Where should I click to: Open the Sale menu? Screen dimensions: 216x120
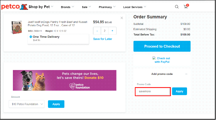86,7
